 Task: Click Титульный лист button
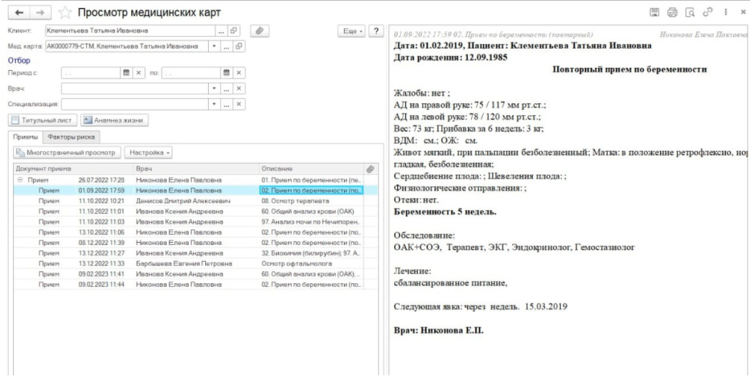43,121
